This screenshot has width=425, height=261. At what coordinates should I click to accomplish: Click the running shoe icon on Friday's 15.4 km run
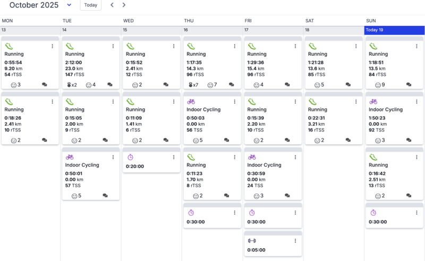252,46
